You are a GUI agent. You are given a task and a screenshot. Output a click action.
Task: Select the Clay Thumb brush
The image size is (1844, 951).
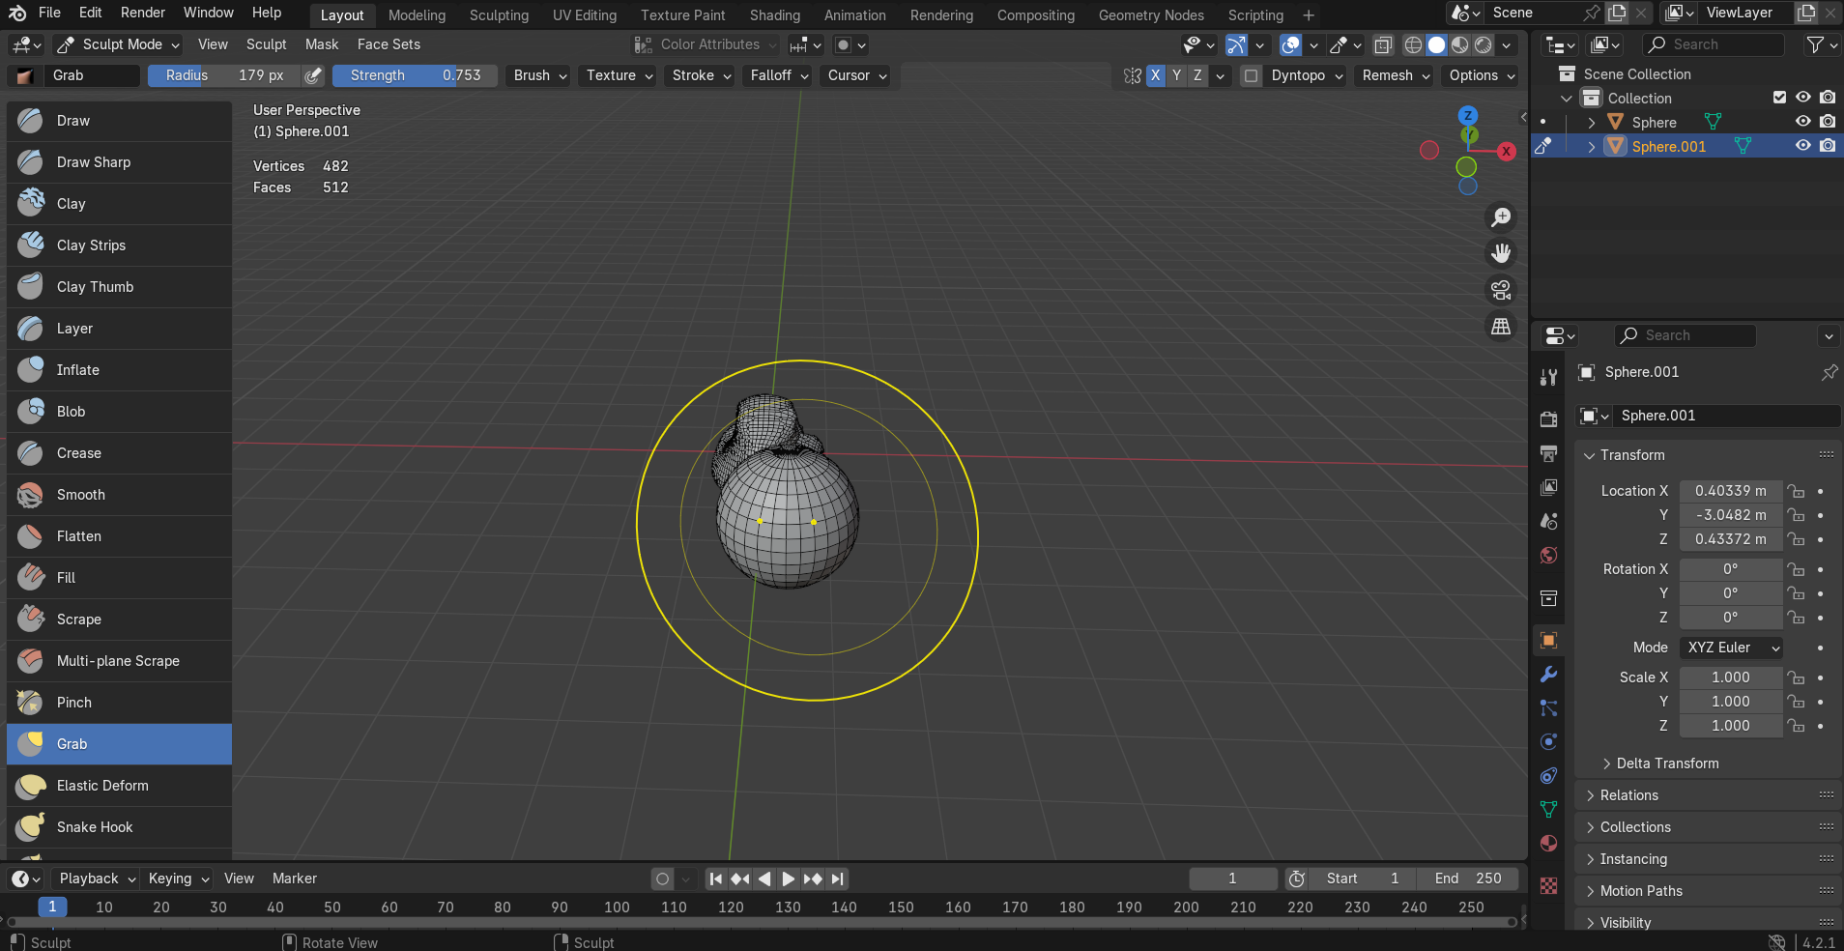pos(119,287)
